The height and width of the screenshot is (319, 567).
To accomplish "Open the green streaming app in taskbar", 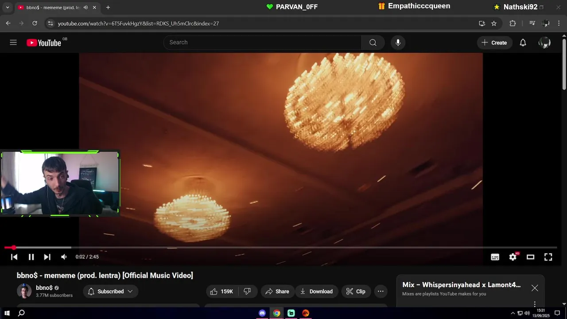I will coord(291,313).
